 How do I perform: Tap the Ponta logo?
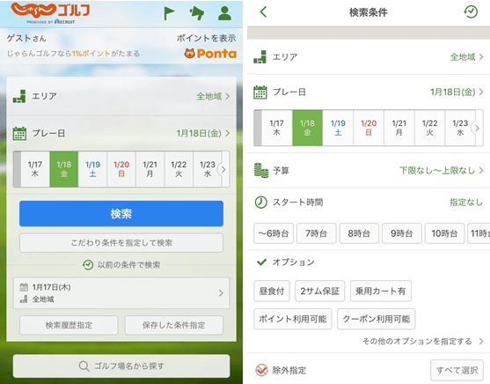[x=210, y=54]
